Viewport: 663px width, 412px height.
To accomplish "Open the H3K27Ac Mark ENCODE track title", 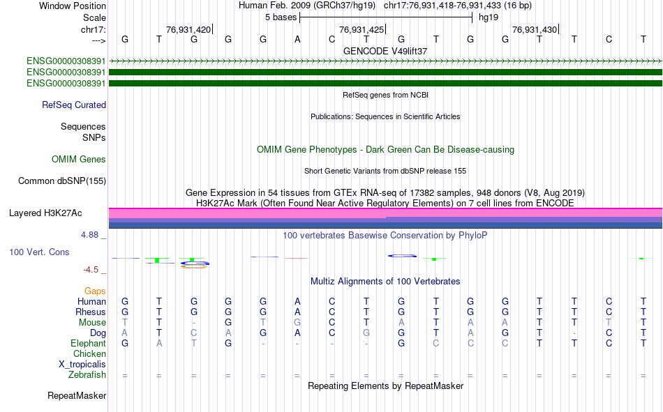I will [385, 204].
